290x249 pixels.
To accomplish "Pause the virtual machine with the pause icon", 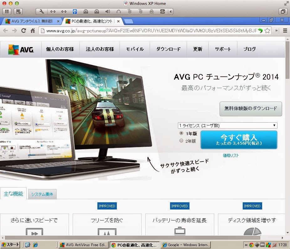I will 7,12.
